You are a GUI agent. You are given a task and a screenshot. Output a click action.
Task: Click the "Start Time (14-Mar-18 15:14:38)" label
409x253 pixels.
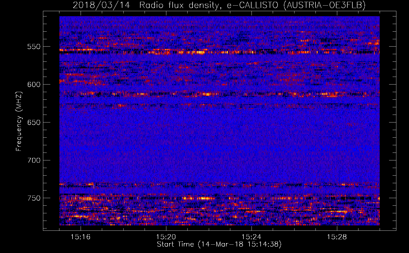219,244
